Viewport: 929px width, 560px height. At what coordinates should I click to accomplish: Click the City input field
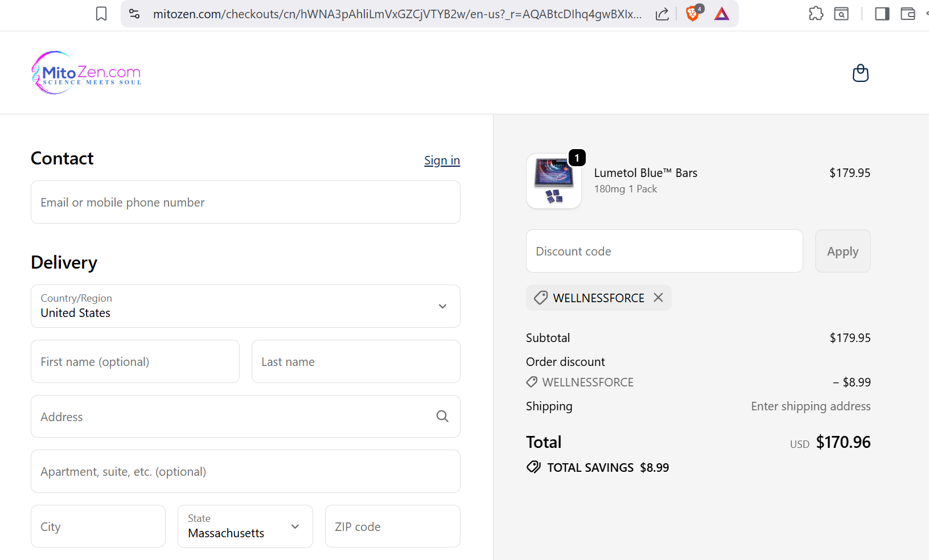pyautogui.click(x=98, y=526)
